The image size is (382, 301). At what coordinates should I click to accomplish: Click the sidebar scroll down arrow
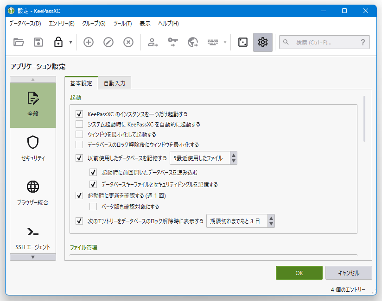(x=33, y=257)
